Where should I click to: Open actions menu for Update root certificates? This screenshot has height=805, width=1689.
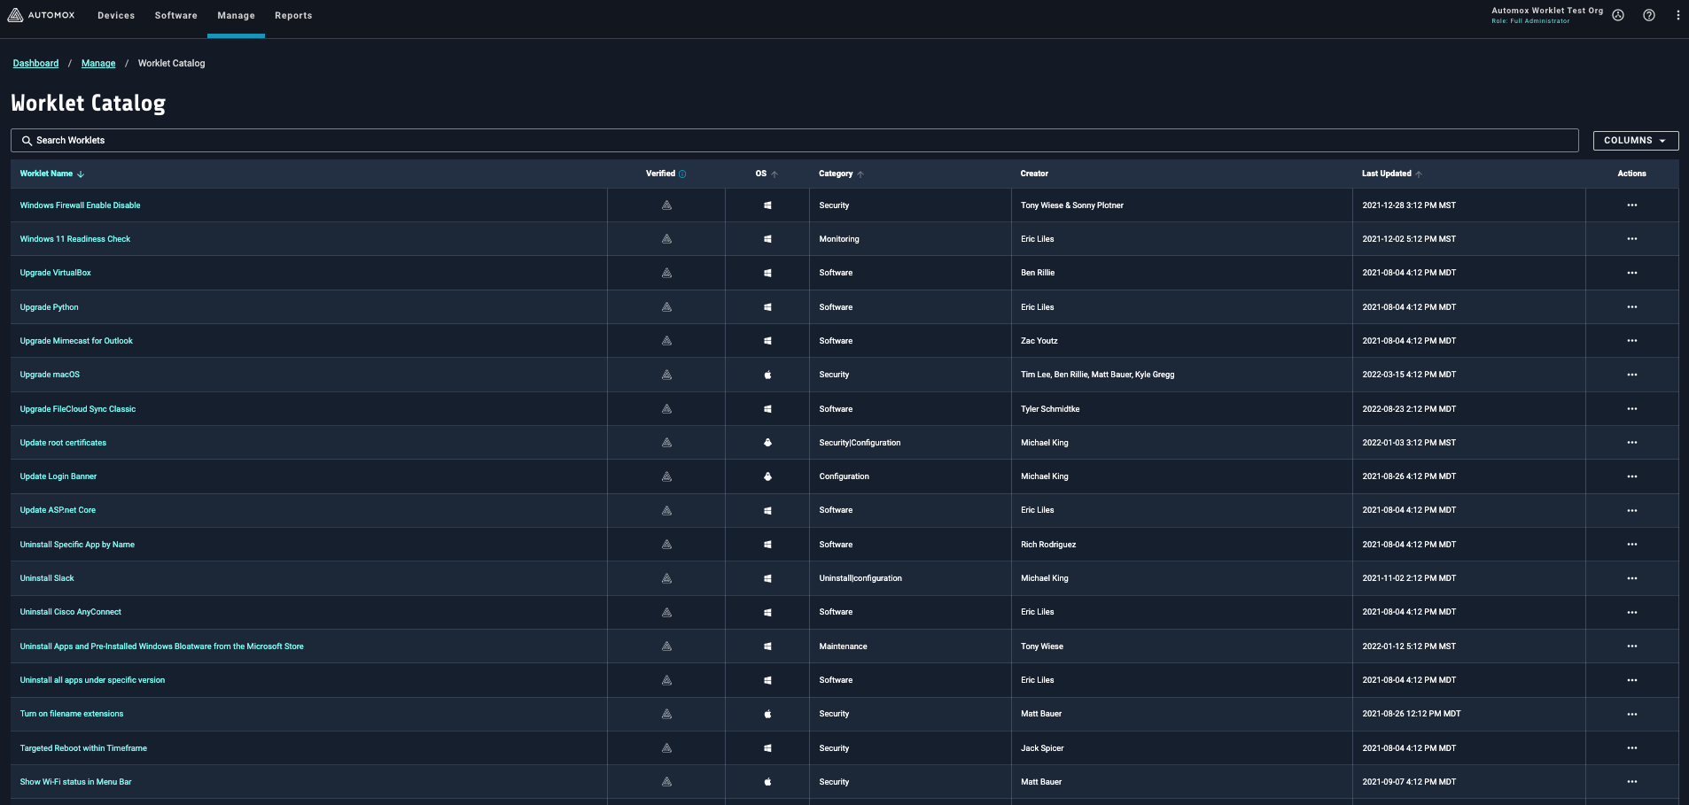pos(1632,443)
